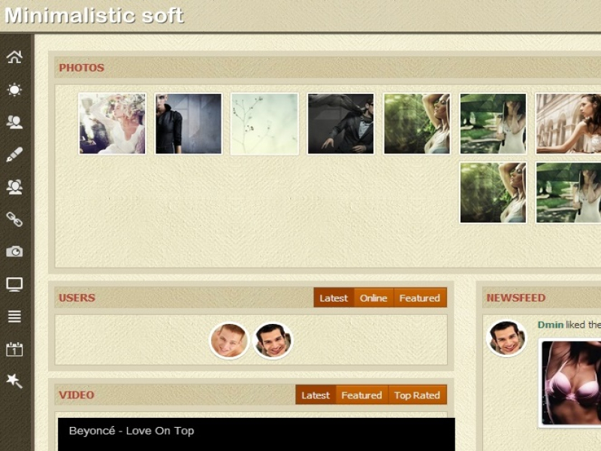Select Latest tab in Video panel
This screenshot has width=601, height=451.
[316, 395]
